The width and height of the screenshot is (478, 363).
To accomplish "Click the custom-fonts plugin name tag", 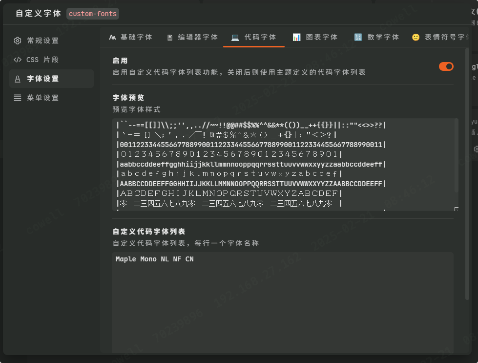I will click(x=93, y=14).
